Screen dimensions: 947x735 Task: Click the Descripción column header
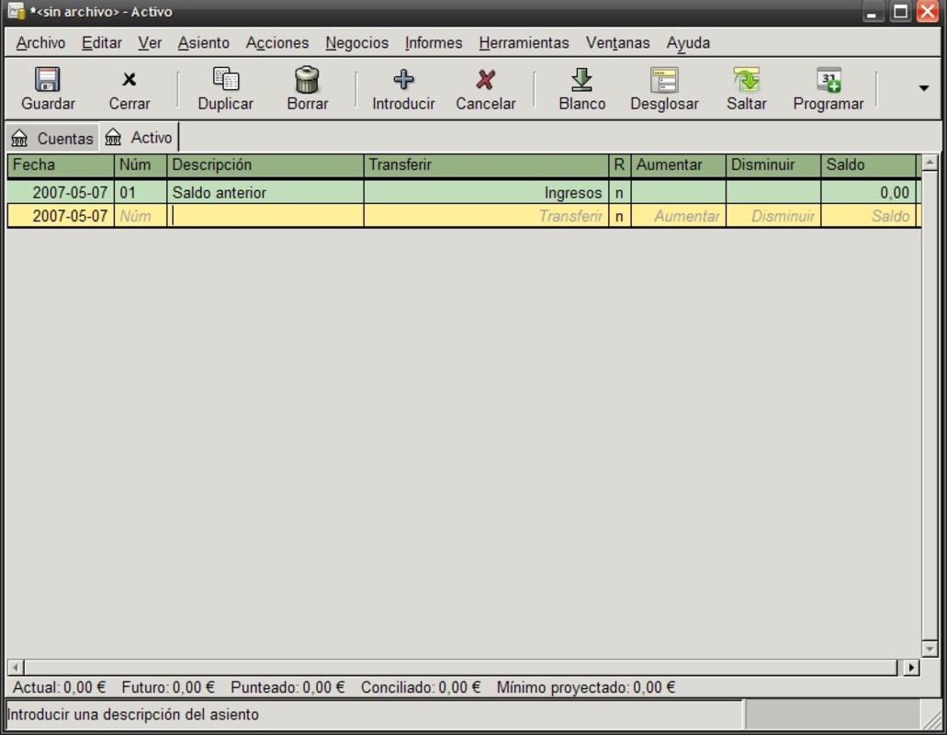coord(265,164)
